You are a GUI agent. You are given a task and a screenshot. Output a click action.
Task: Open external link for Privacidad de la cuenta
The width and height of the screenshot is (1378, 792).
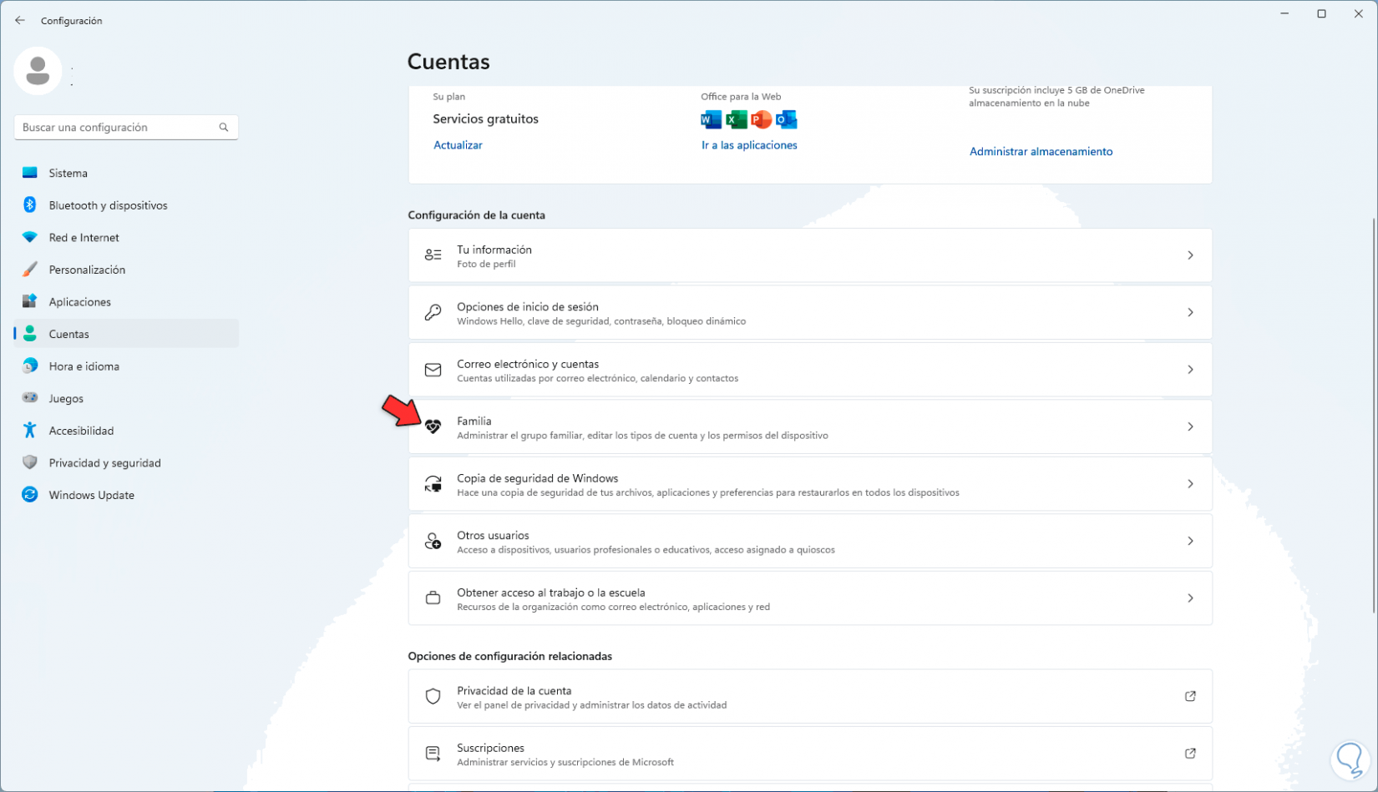[1190, 696]
